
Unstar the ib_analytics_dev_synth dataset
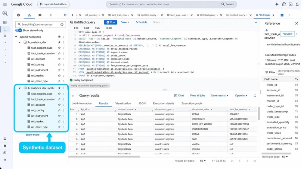tap(59, 88)
